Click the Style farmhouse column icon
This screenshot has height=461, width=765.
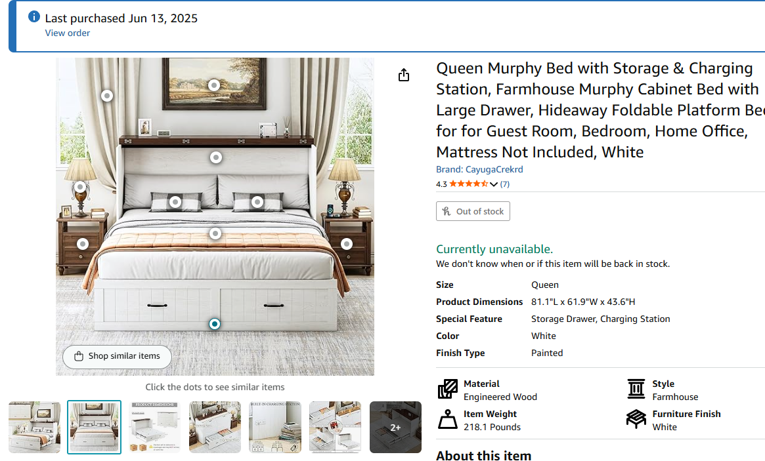pos(636,390)
